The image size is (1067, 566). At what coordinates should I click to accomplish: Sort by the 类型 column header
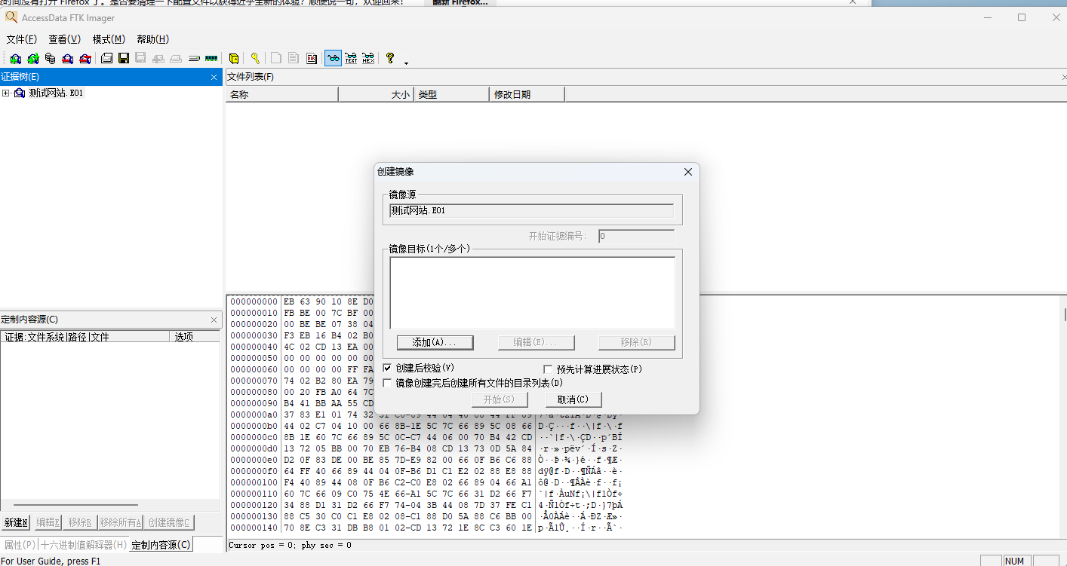pyautogui.click(x=451, y=94)
